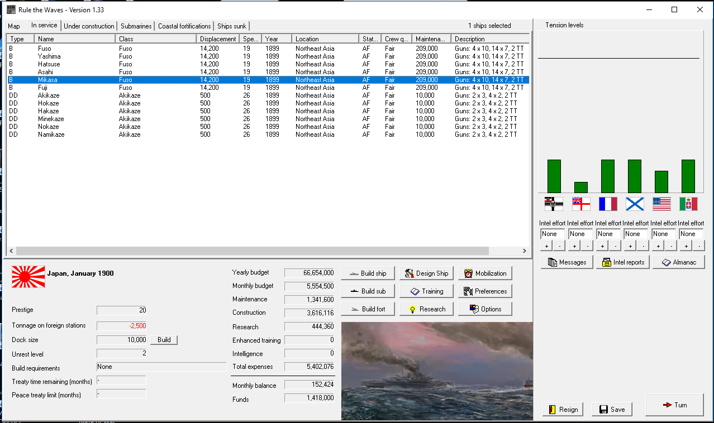This screenshot has width=714, height=423.
Task: Decrease intel effort on Germany
Action: 559,246
